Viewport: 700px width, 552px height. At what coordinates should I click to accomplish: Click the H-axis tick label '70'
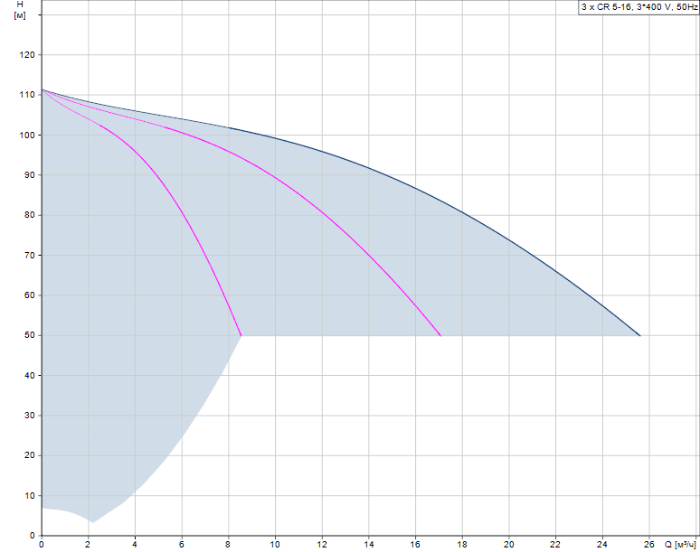(x=30, y=255)
